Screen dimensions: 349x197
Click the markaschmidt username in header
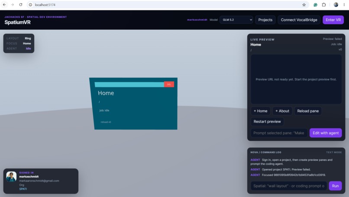(197, 20)
